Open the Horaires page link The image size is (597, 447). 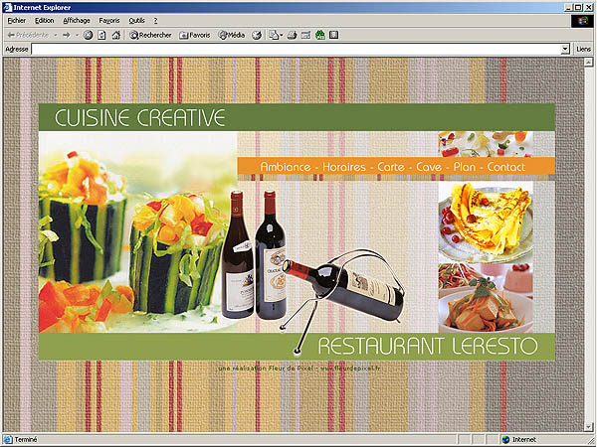pos(344,167)
